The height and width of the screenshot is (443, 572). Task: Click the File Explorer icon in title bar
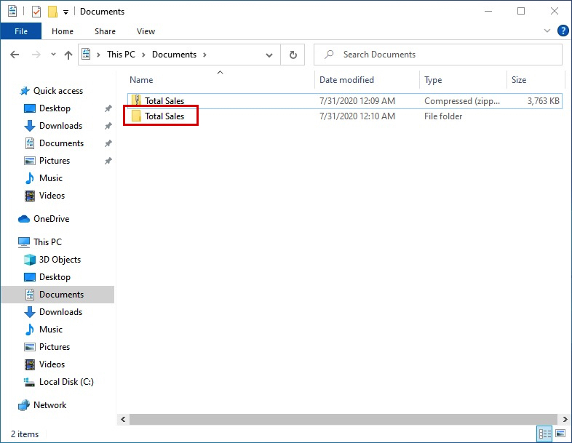tap(12, 12)
